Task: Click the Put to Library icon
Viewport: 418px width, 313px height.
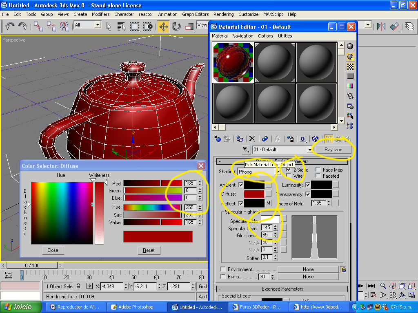Action: (x=290, y=139)
